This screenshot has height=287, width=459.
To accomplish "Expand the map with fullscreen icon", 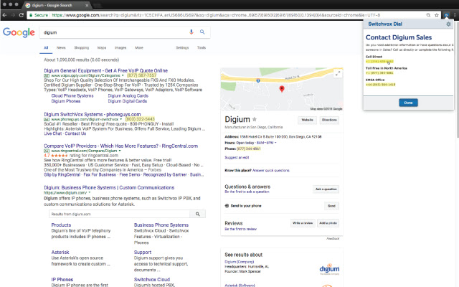I will pos(338,73).
